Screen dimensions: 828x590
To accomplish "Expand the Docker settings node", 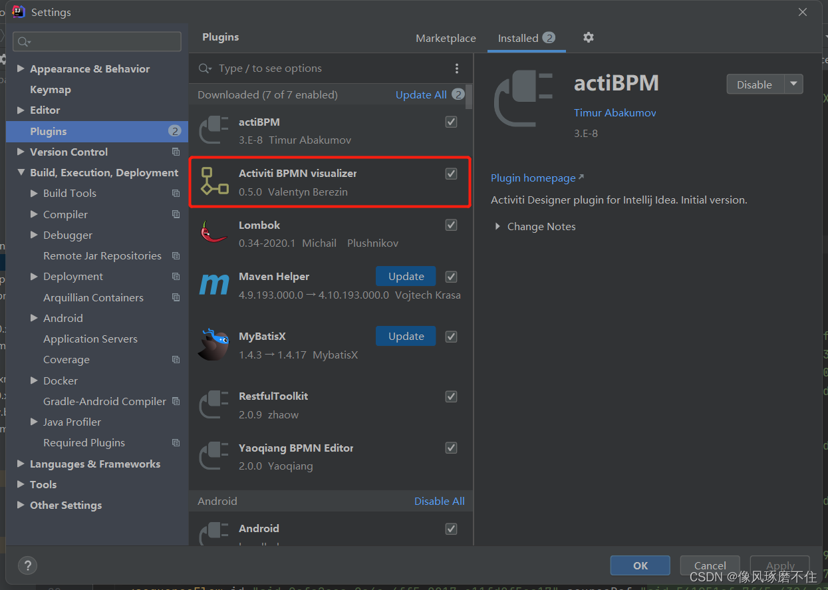I will click(34, 380).
